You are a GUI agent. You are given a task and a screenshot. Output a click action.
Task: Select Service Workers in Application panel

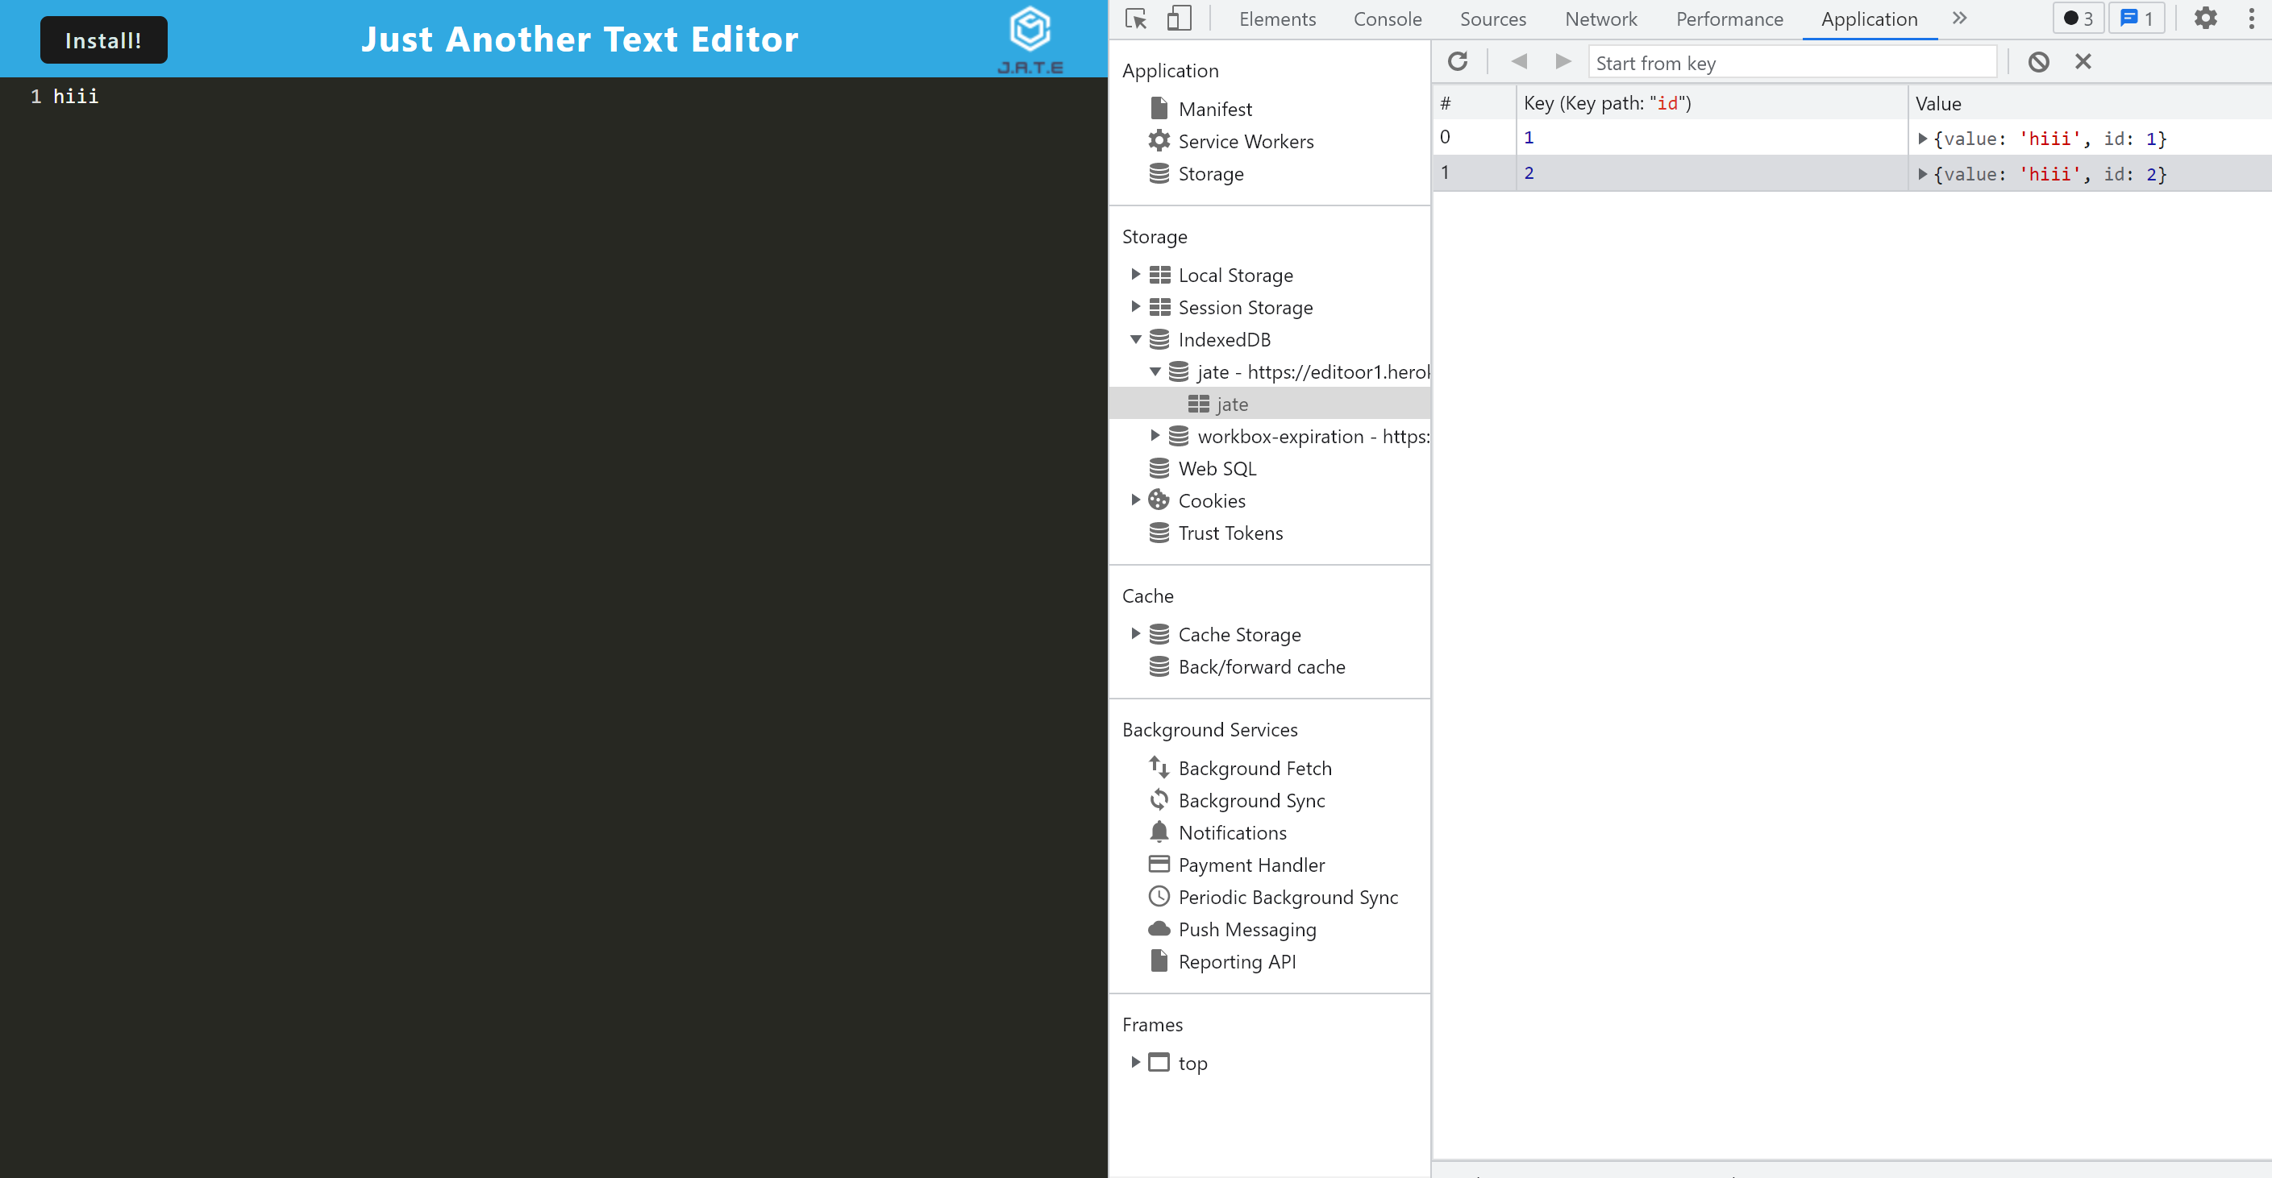(1246, 141)
